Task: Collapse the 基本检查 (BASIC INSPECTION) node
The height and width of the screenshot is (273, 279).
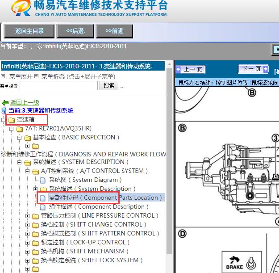Action: 19,138
